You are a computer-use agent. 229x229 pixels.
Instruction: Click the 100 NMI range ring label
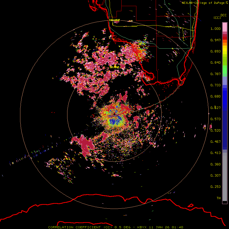(x=114, y=20)
